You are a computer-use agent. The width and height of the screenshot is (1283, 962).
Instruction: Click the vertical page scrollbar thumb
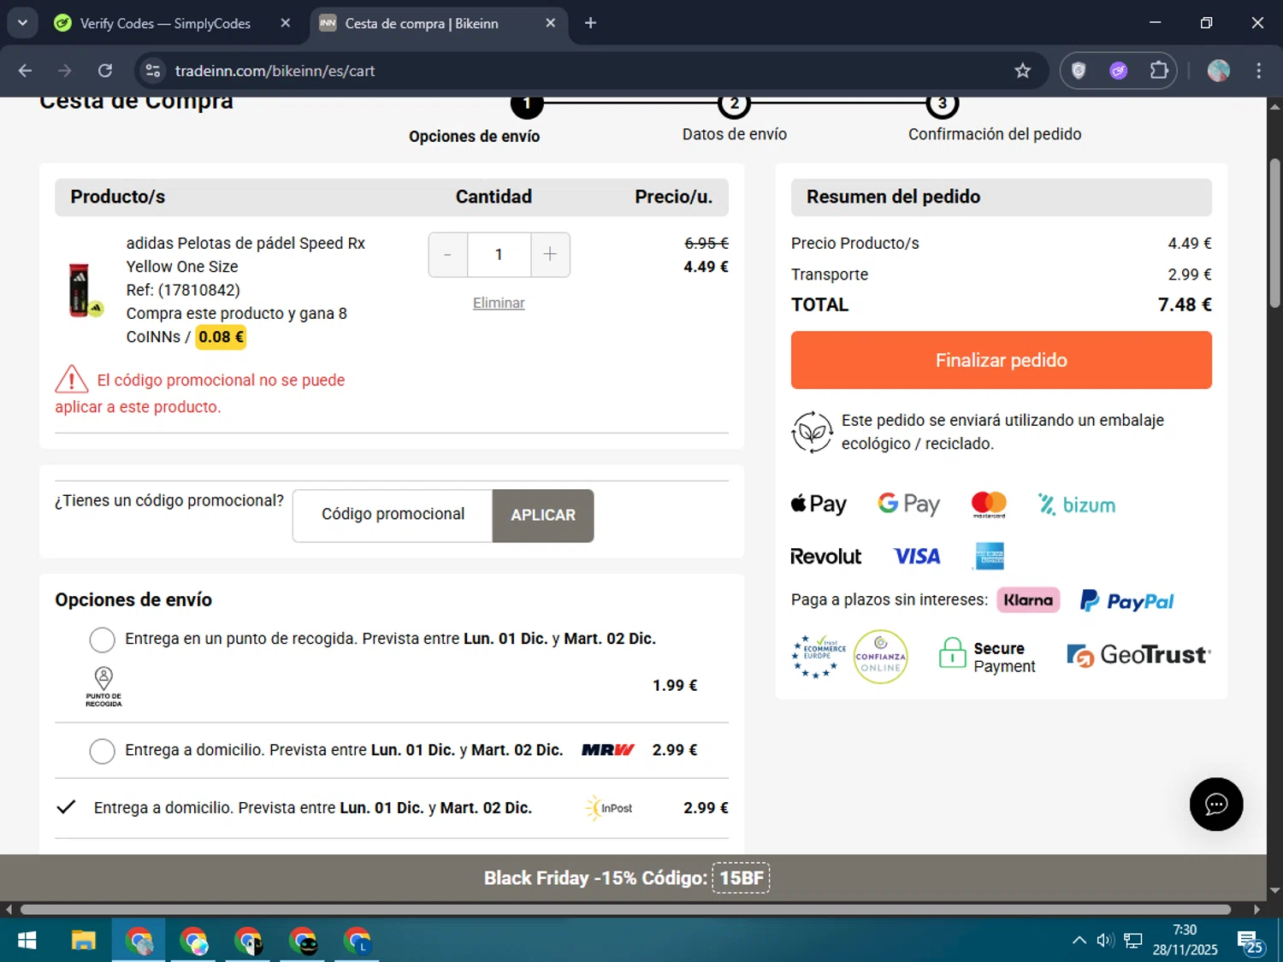click(x=1274, y=233)
